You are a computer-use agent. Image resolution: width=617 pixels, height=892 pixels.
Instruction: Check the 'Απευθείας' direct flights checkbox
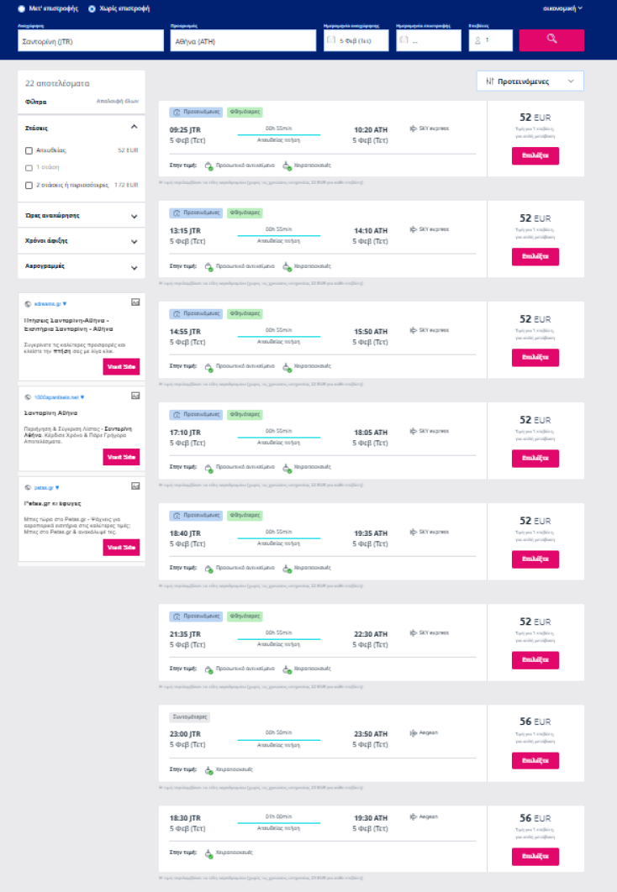coord(29,150)
